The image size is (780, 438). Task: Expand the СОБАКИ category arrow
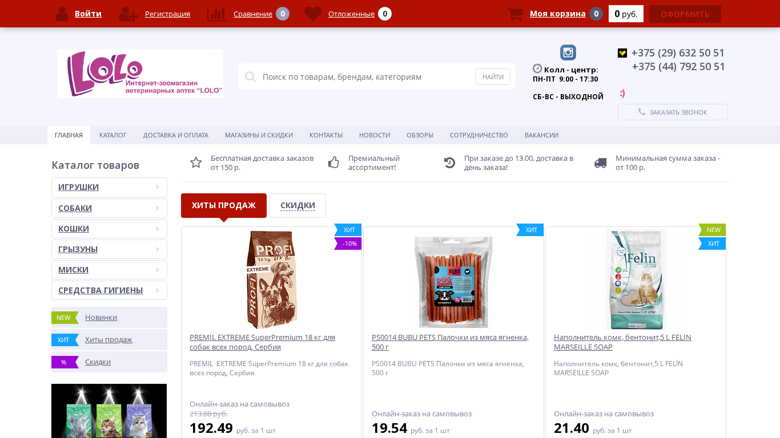158,208
